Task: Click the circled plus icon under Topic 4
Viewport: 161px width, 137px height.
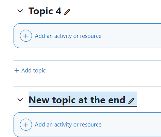Action: click(x=26, y=36)
